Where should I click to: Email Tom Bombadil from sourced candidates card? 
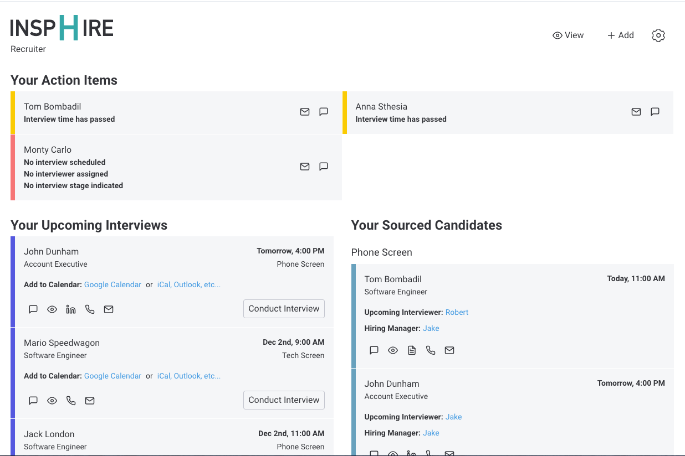click(x=449, y=350)
